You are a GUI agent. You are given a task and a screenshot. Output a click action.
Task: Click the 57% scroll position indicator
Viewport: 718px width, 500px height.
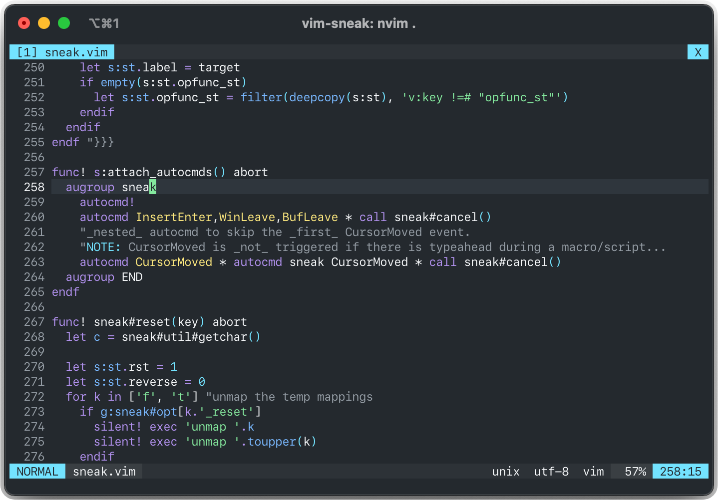(x=636, y=472)
